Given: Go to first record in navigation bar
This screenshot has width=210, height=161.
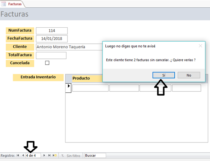Looking at the screenshot, I should coord(18,155).
